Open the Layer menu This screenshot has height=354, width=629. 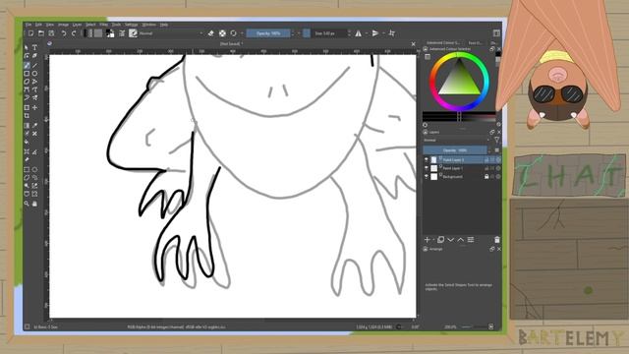click(x=77, y=25)
